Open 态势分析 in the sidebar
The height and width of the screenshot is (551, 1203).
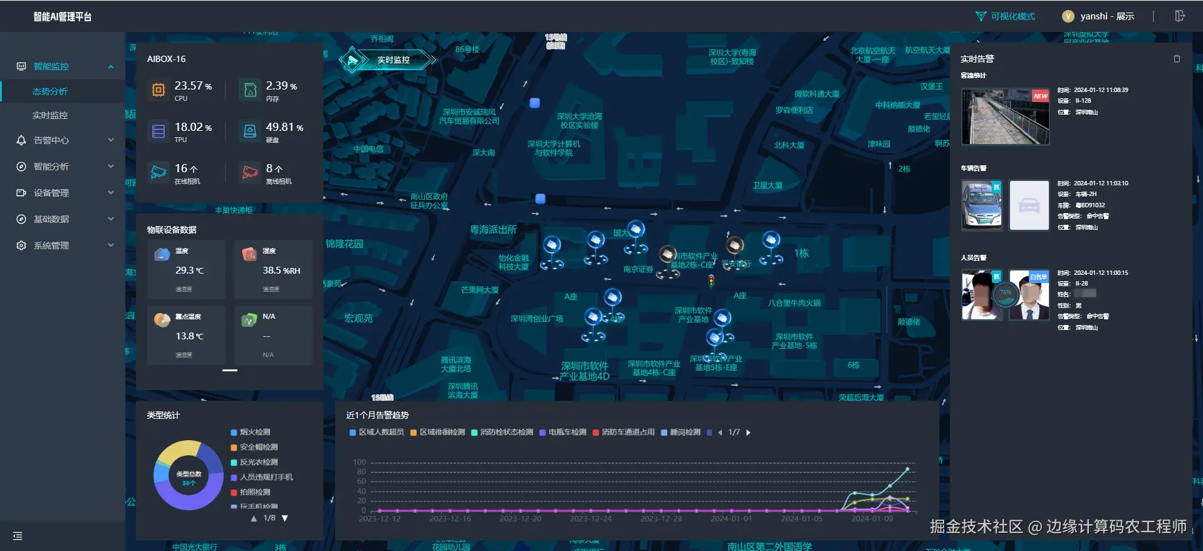[63, 91]
